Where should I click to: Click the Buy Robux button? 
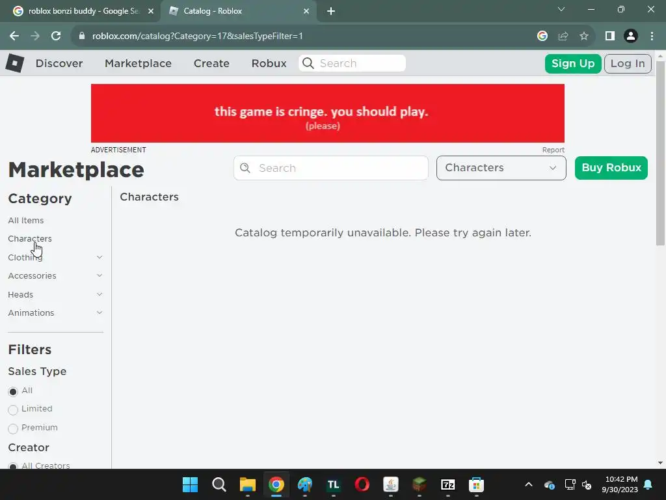tap(611, 168)
